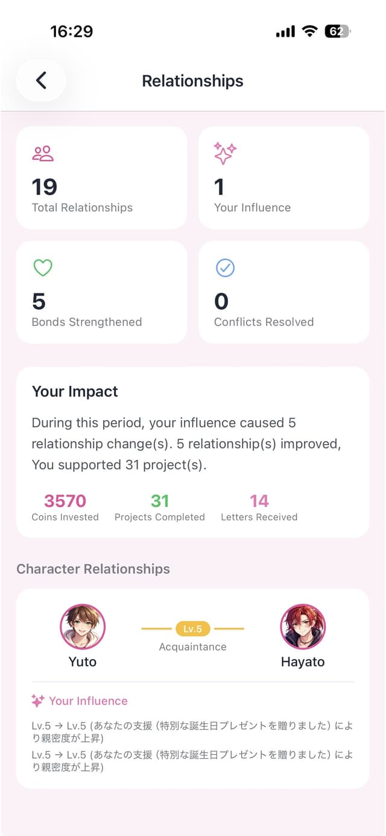Open Hayato's profile avatar
386x836 pixels.
[303, 627]
